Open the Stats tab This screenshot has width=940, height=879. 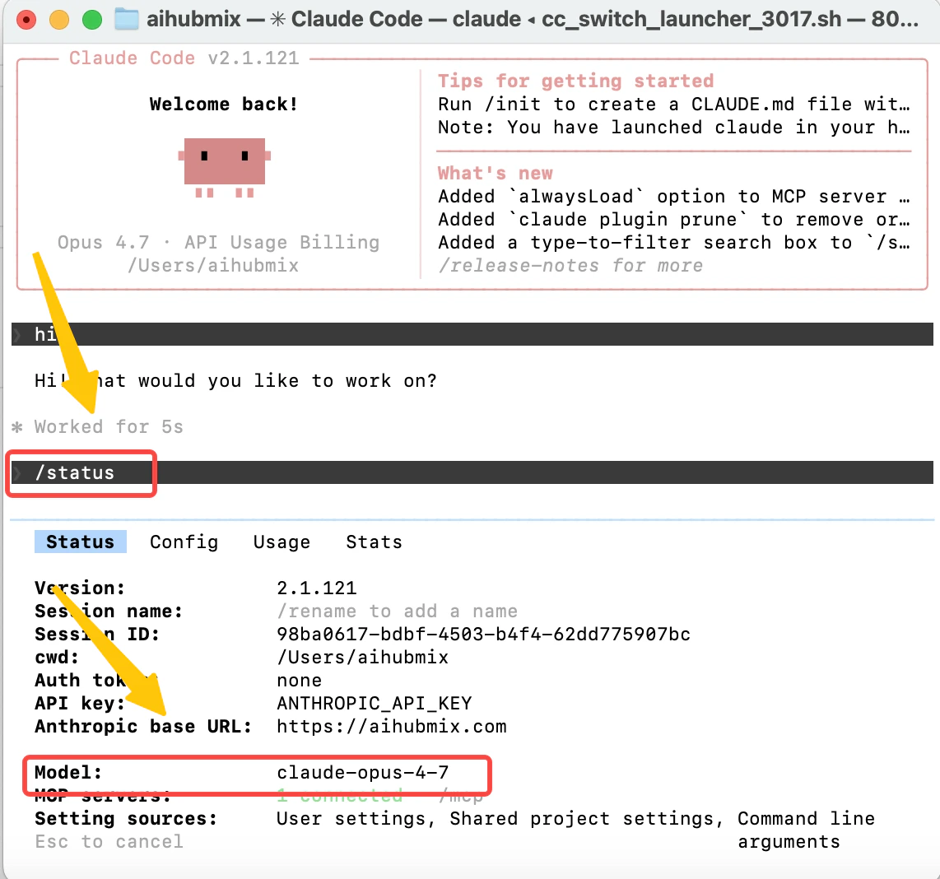coord(374,542)
